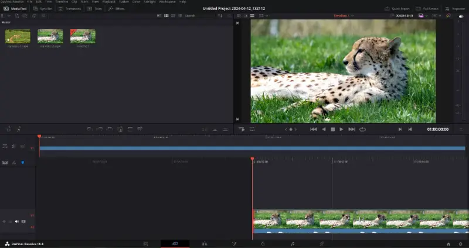The height and width of the screenshot is (248, 469).
Task: Select the my video 1 clip thumbnail
Action: [18, 36]
